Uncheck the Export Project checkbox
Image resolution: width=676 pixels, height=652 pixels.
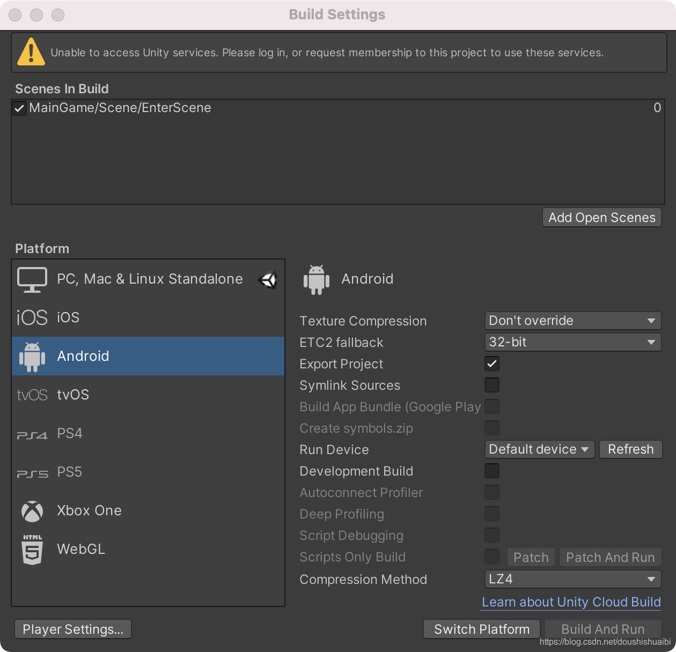click(x=491, y=364)
